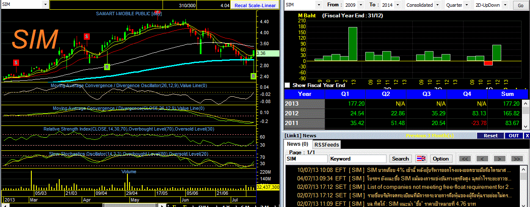Image resolution: width=530 pixels, height=207 pixels.
Task: Open the chart symbol SIM dropdown
Action: (45, 5)
